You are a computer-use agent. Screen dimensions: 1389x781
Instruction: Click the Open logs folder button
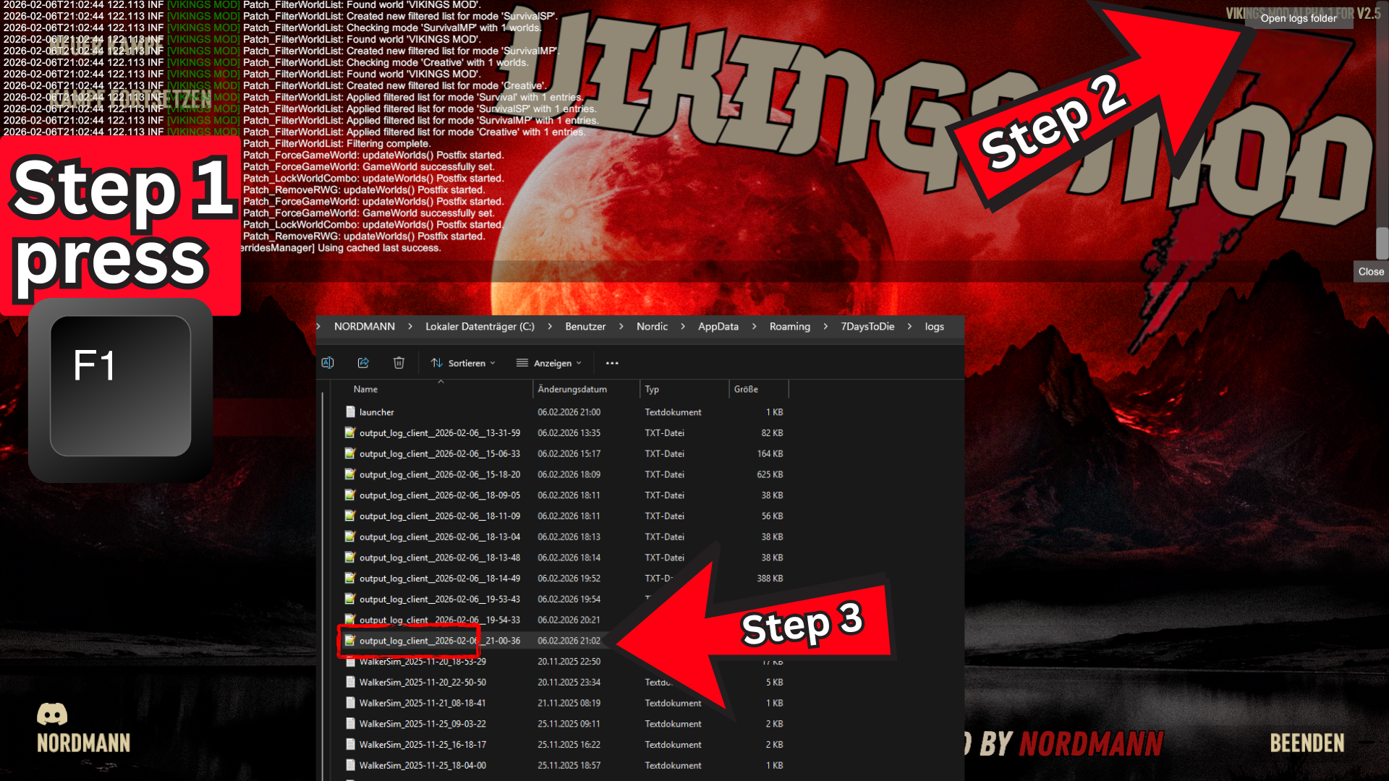[1299, 18]
